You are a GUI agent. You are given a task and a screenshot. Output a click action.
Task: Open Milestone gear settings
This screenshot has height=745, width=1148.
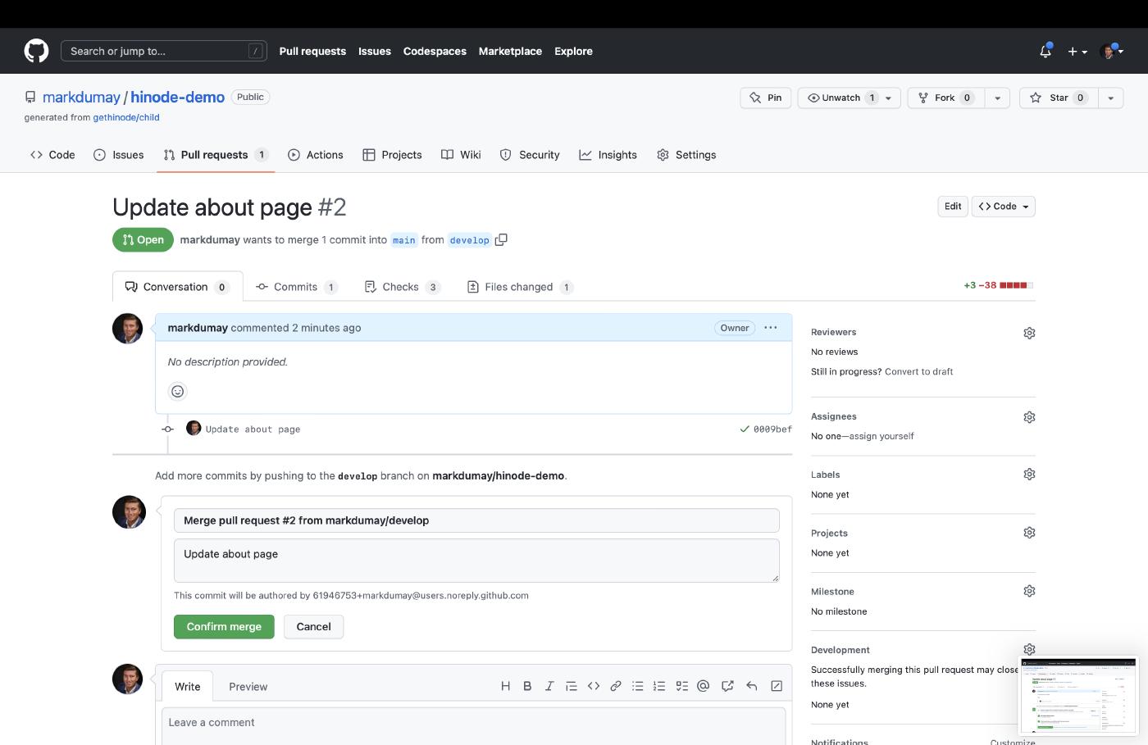coord(1029,591)
